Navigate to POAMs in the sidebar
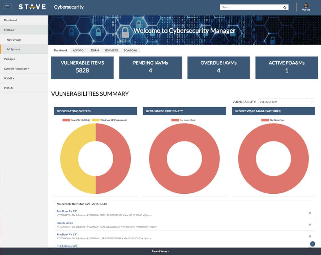 click(9, 88)
